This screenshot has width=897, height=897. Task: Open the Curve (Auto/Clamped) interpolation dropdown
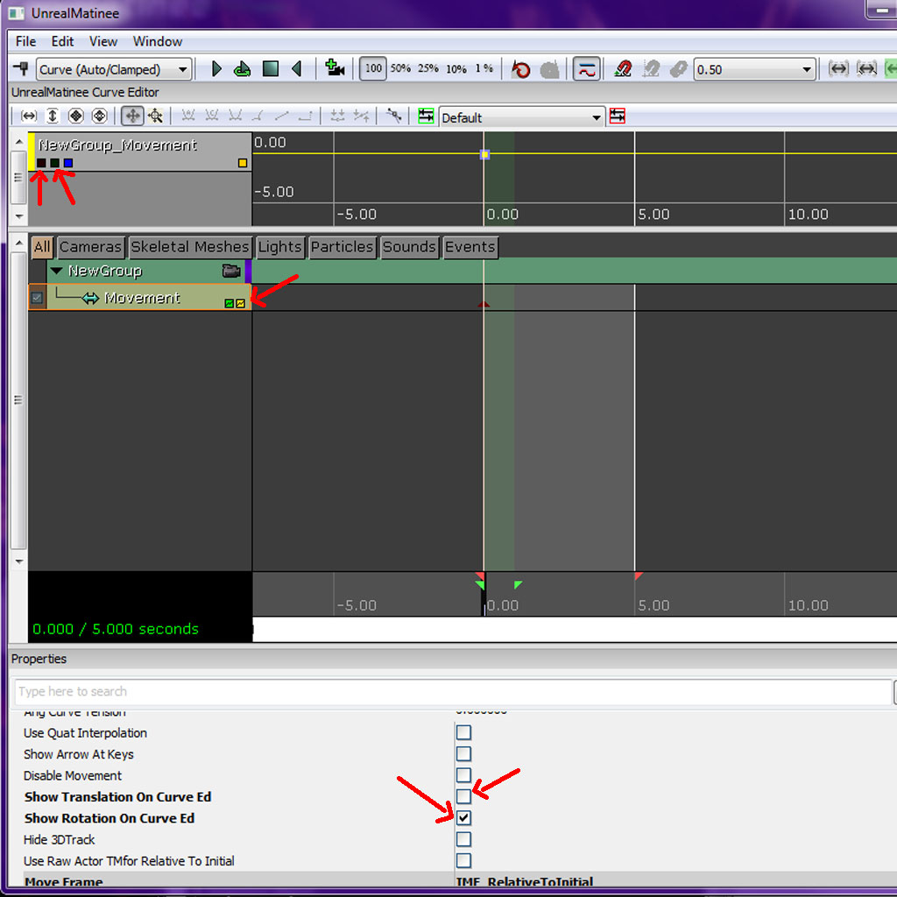click(x=113, y=69)
